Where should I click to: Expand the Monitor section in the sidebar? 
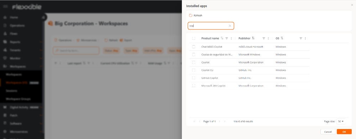(41, 58)
